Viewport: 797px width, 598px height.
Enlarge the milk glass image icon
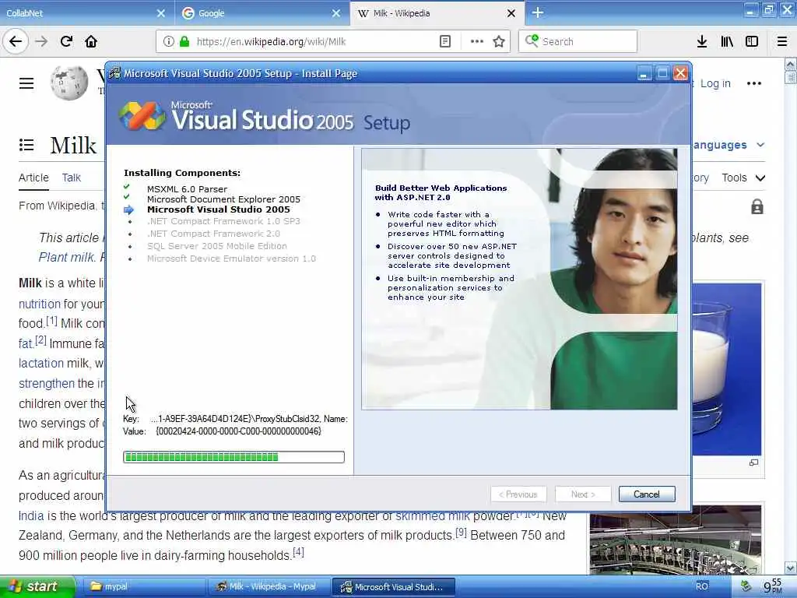point(753,463)
